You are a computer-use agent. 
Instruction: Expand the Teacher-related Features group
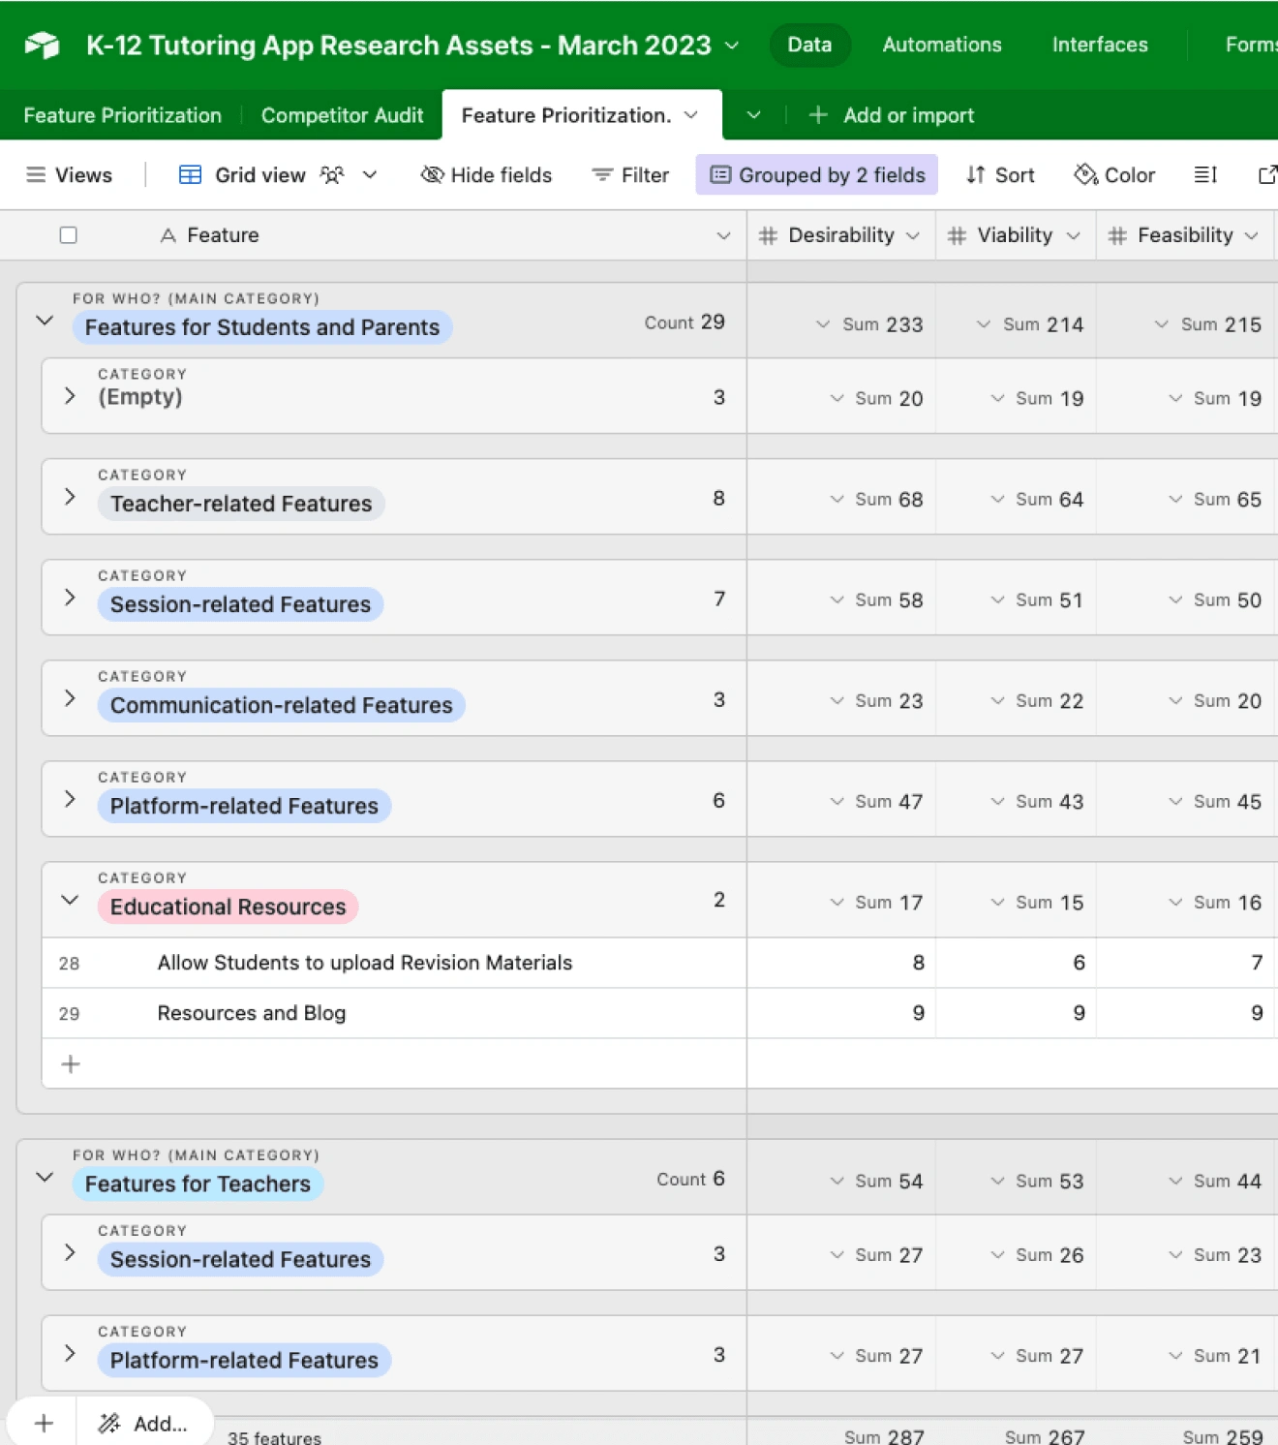pyautogui.click(x=70, y=497)
